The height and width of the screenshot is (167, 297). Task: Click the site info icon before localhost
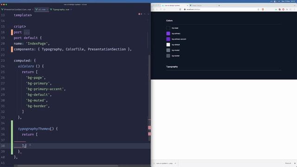pyautogui.click(x=185, y=9)
